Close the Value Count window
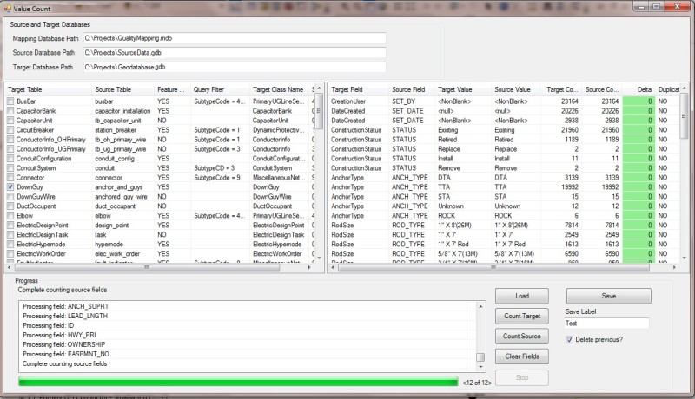The image size is (695, 399). pos(675,7)
